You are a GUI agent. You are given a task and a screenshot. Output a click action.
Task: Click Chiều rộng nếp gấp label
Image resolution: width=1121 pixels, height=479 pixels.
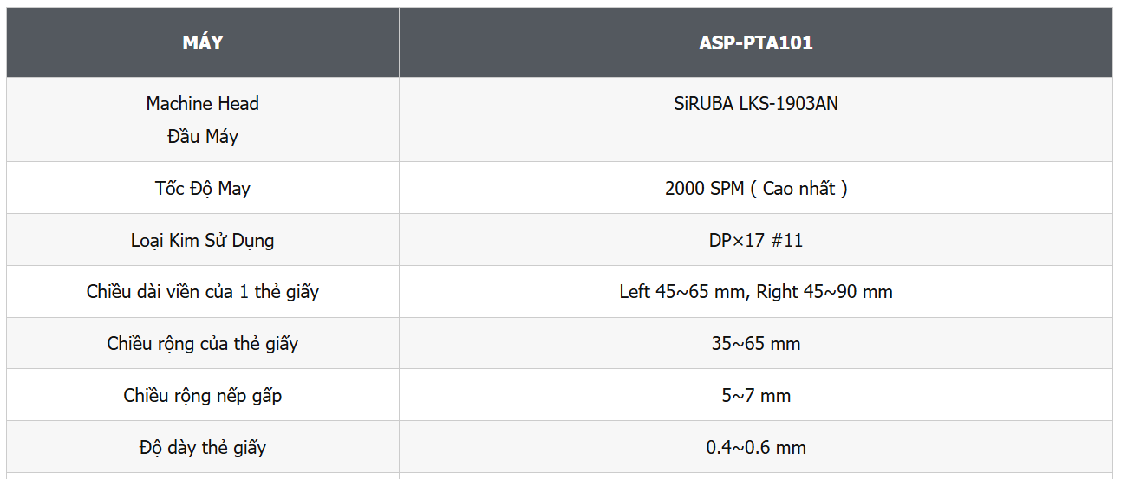point(203,396)
